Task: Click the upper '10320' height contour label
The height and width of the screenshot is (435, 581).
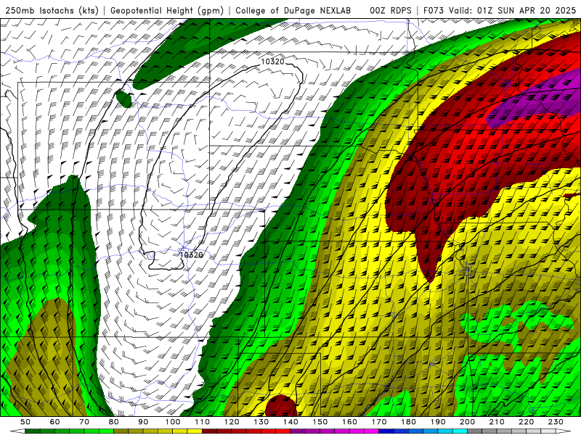Action: click(x=273, y=62)
